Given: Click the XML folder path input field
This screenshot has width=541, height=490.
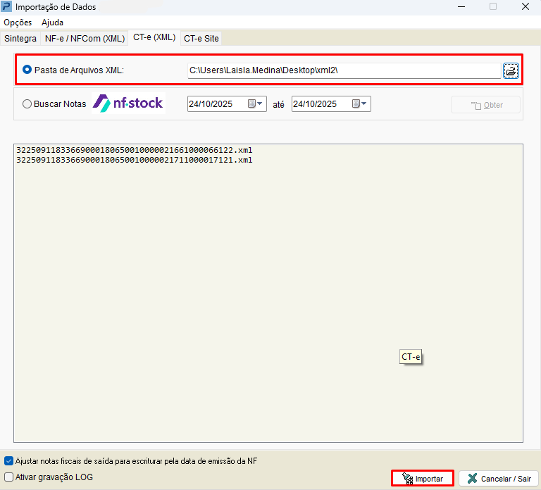Looking at the screenshot, I should click(344, 70).
